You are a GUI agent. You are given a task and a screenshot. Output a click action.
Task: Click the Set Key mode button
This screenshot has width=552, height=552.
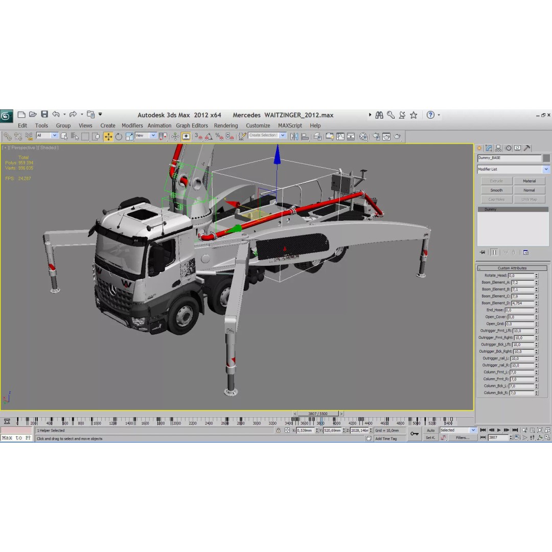[x=430, y=438]
